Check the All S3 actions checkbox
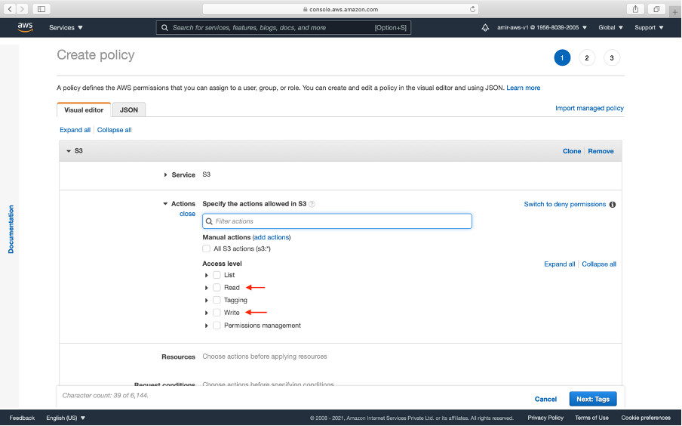This screenshot has width=682, height=426. click(x=206, y=248)
